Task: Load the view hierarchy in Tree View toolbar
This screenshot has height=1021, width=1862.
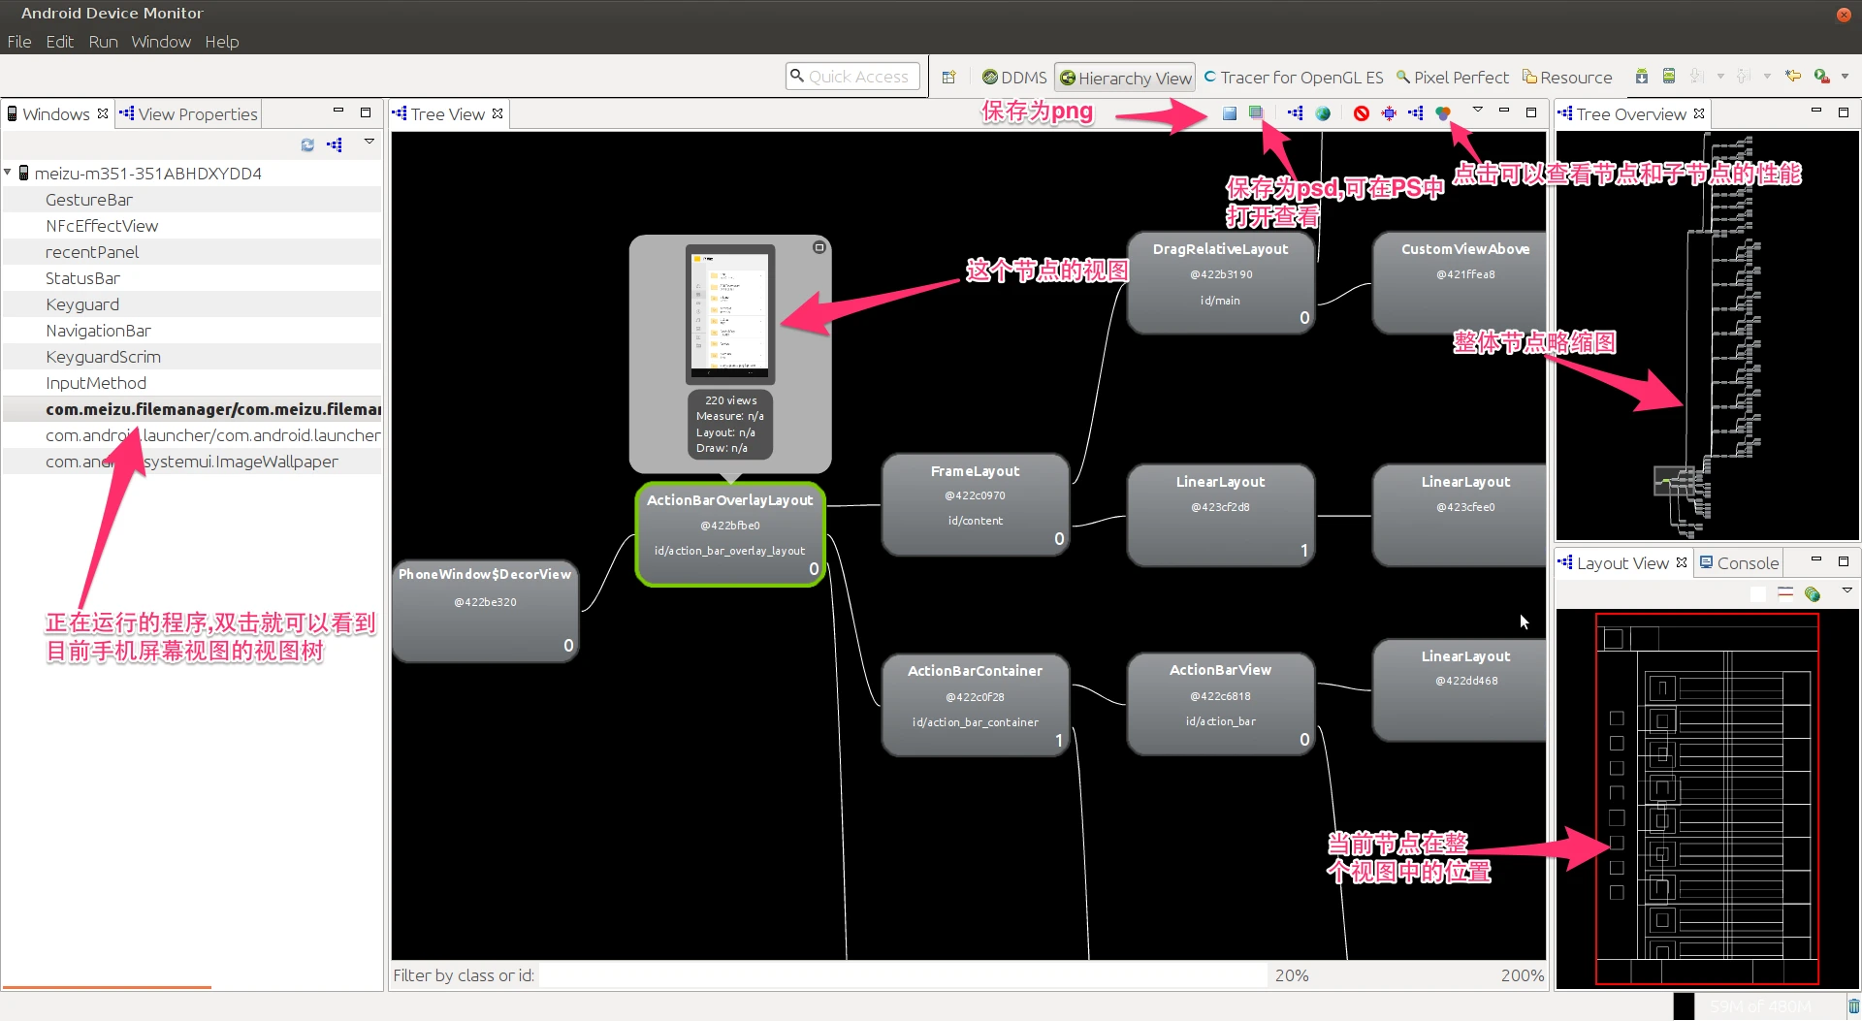Action: [x=1295, y=113]
